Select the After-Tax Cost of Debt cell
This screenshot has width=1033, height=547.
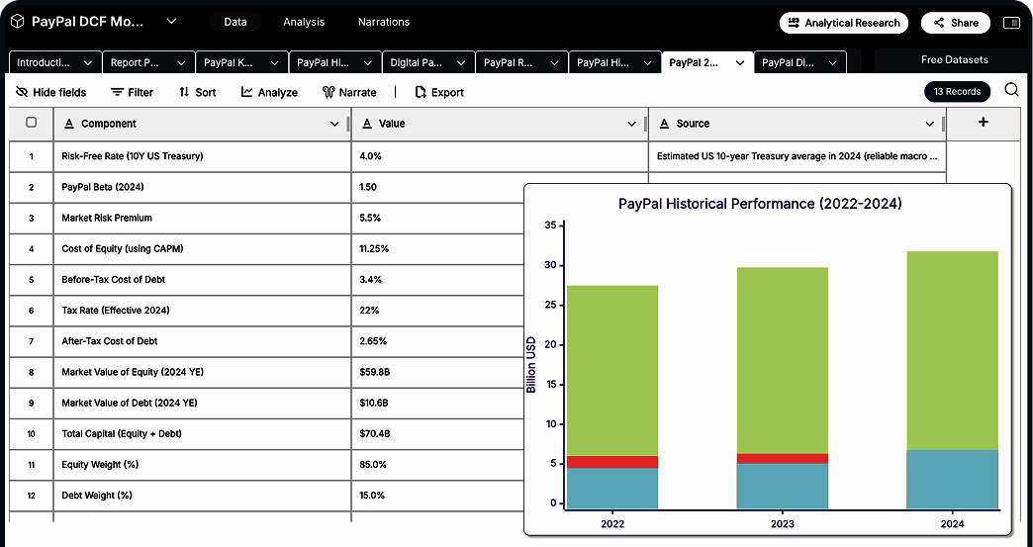pyautogui.click(x=202, y=341)
